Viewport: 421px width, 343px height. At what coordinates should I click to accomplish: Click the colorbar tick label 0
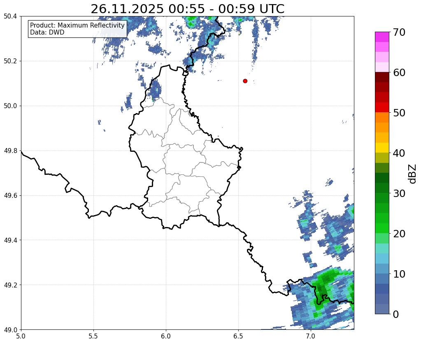[396, 314]
